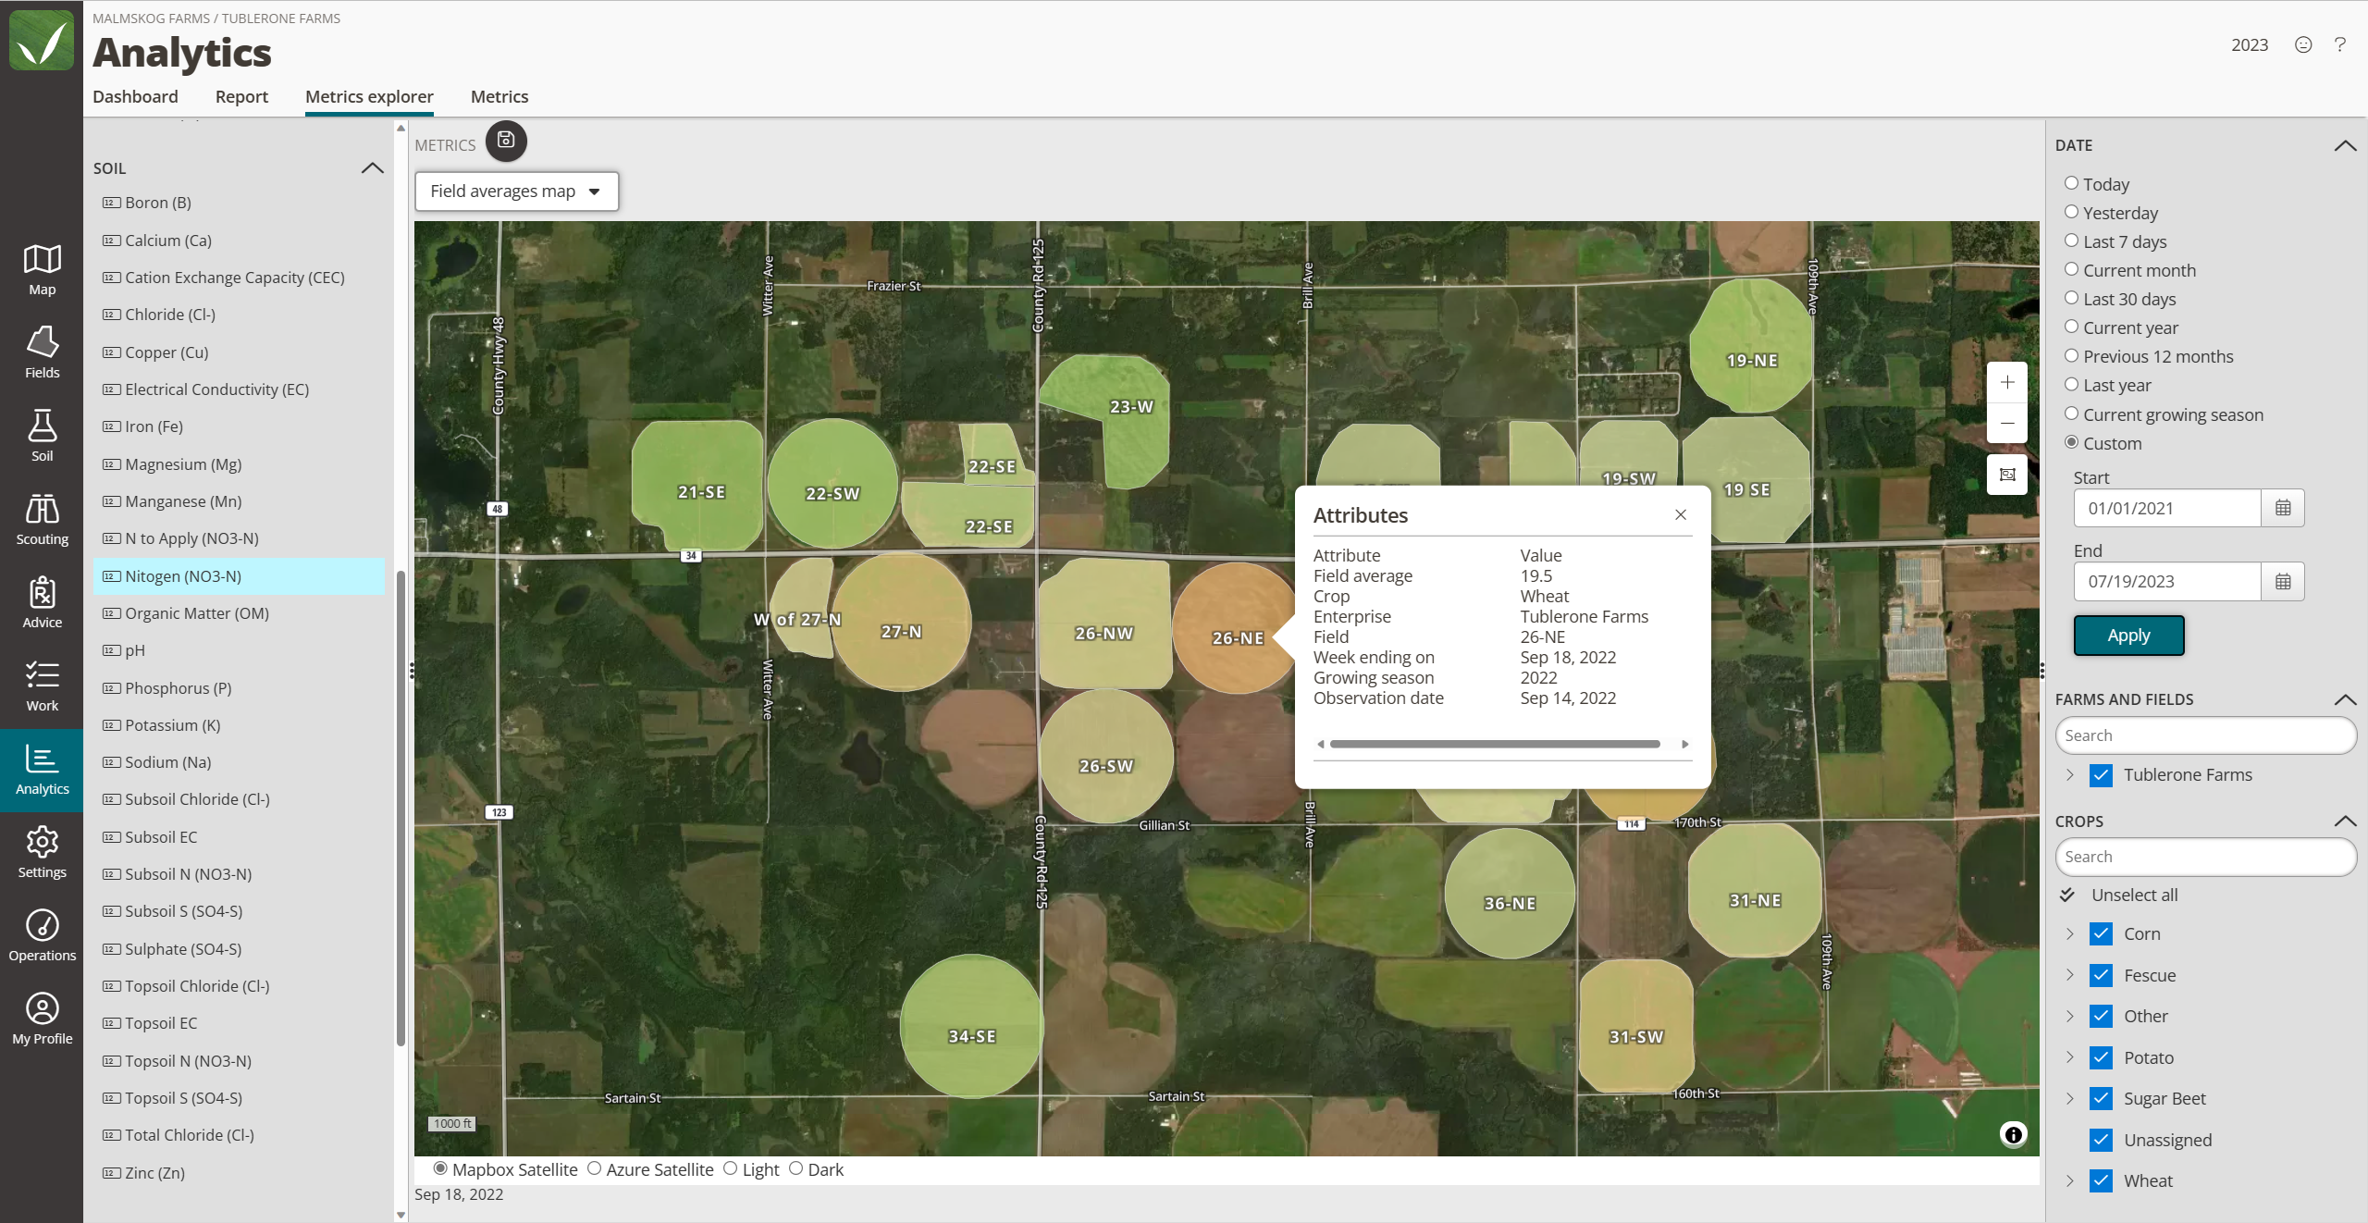Click the Map sidebar icon

43,271
